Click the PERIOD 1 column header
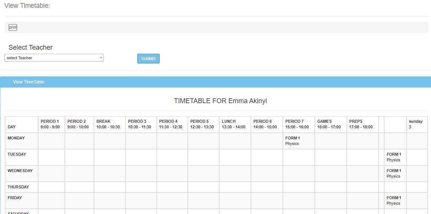Image resolution: width=431 pixels, height=214 pixels. (x=50, y=124)
